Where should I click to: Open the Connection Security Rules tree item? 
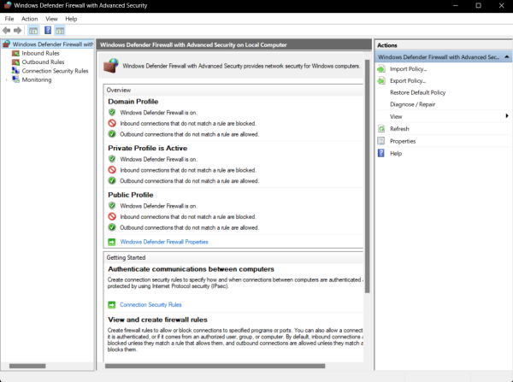click(x=55, y=71)
